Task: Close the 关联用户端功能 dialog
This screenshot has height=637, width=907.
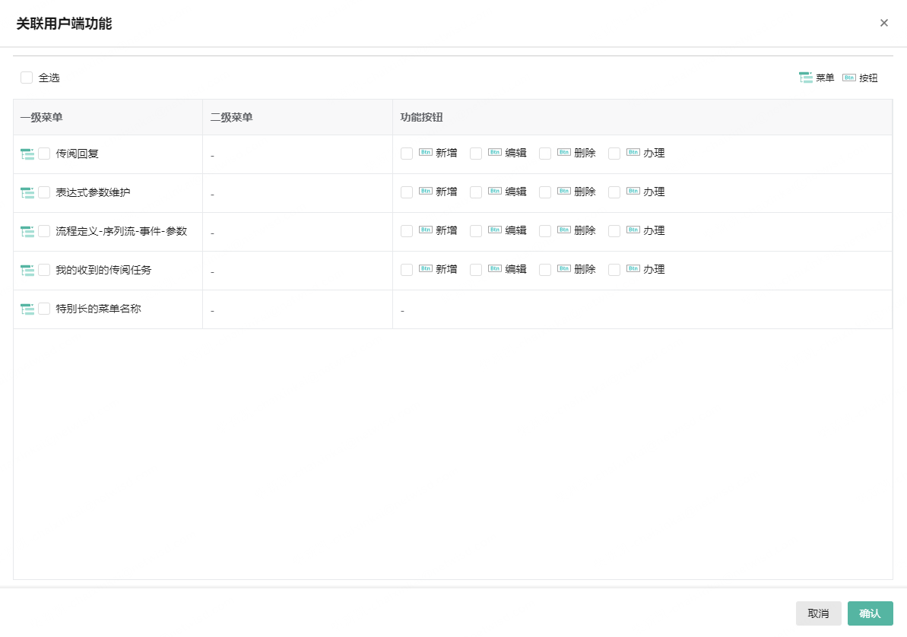Action: point(884,23)
